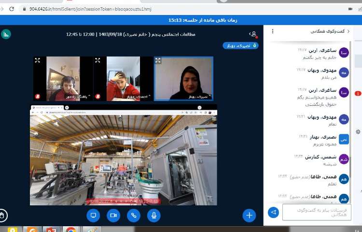Click the red notification badge in sidebar
Image resolution: width=362 pixels, height=232 pixels.
358,93
